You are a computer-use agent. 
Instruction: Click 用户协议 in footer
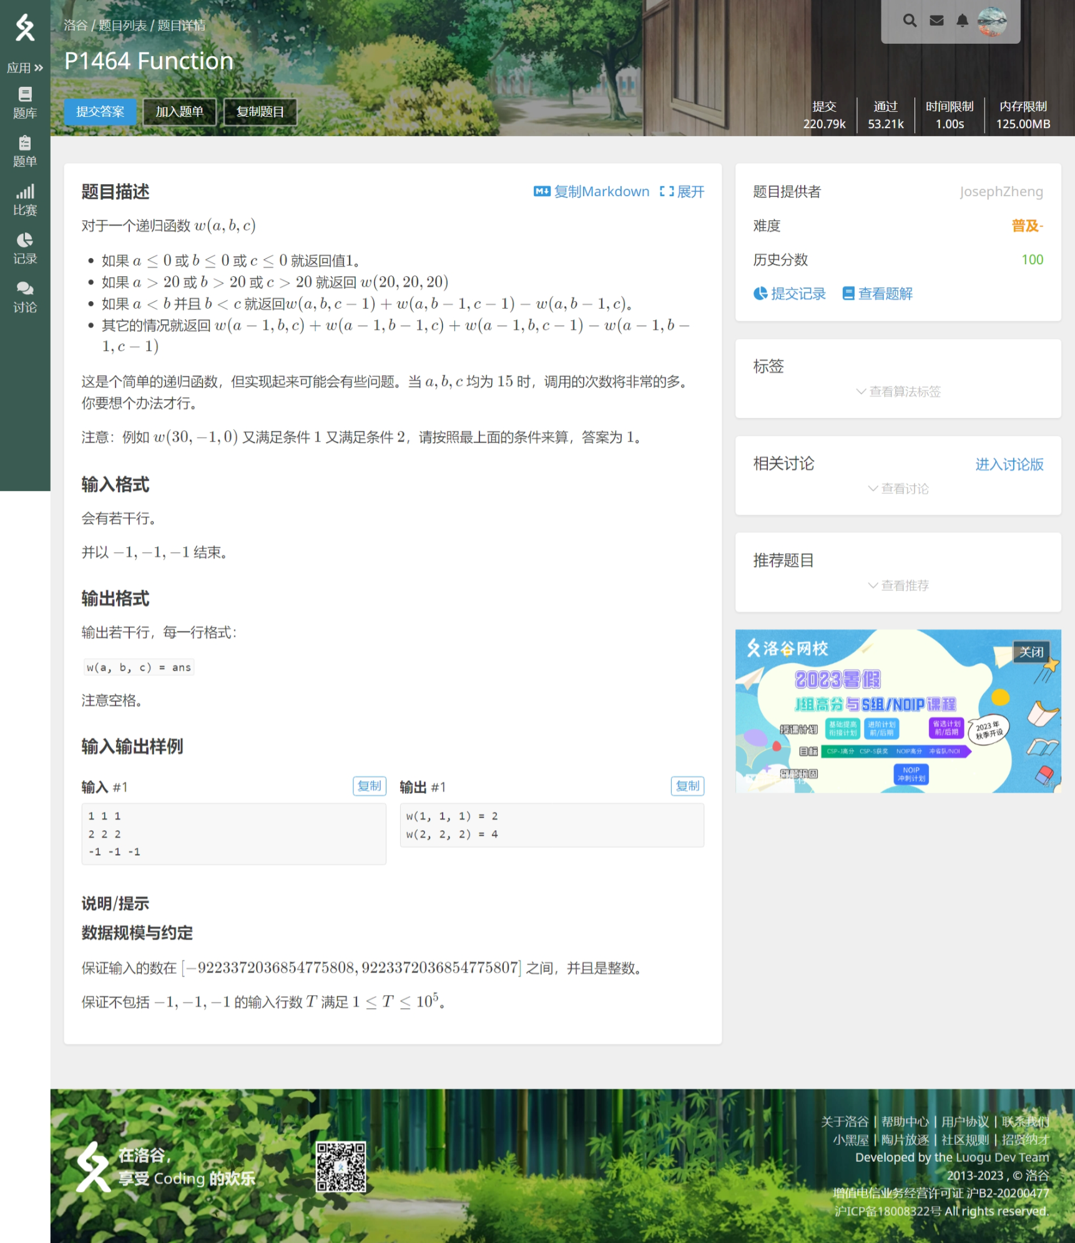click(x=965, y=1122)
